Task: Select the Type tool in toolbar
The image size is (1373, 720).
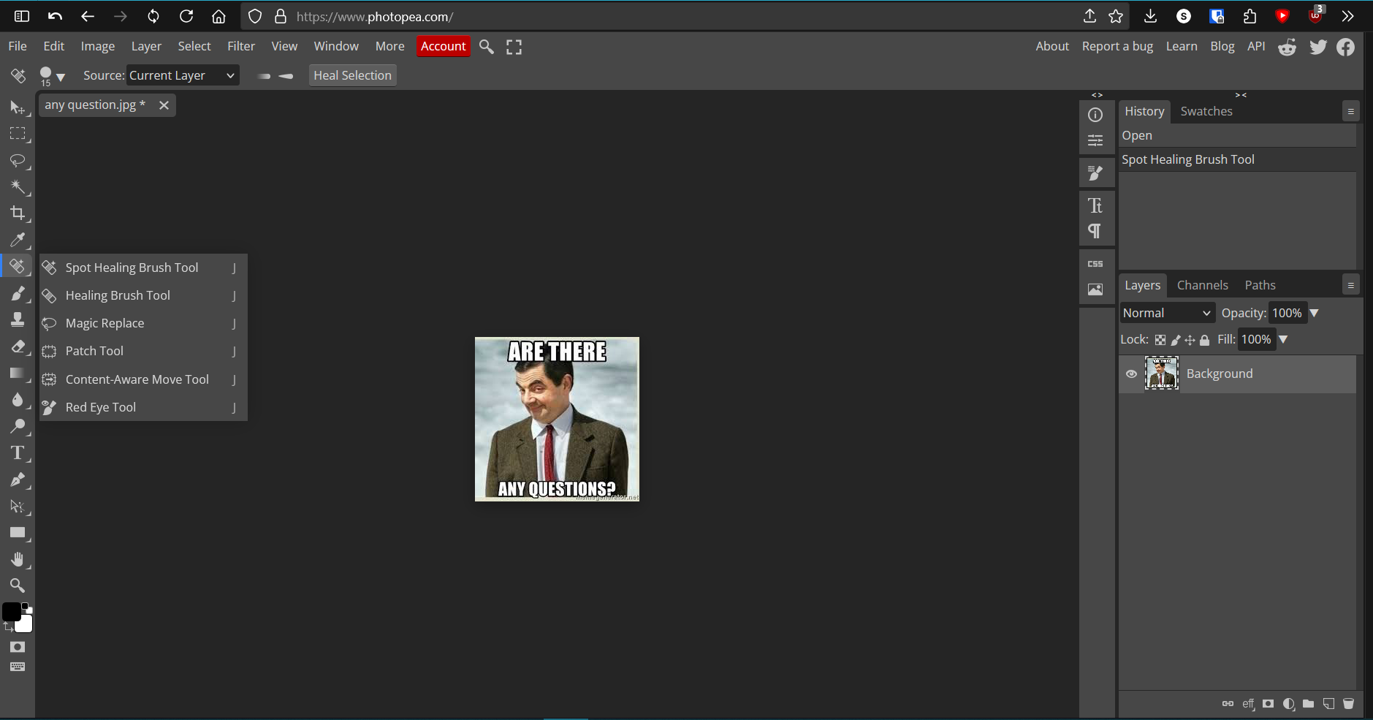Action: (18, 453)
